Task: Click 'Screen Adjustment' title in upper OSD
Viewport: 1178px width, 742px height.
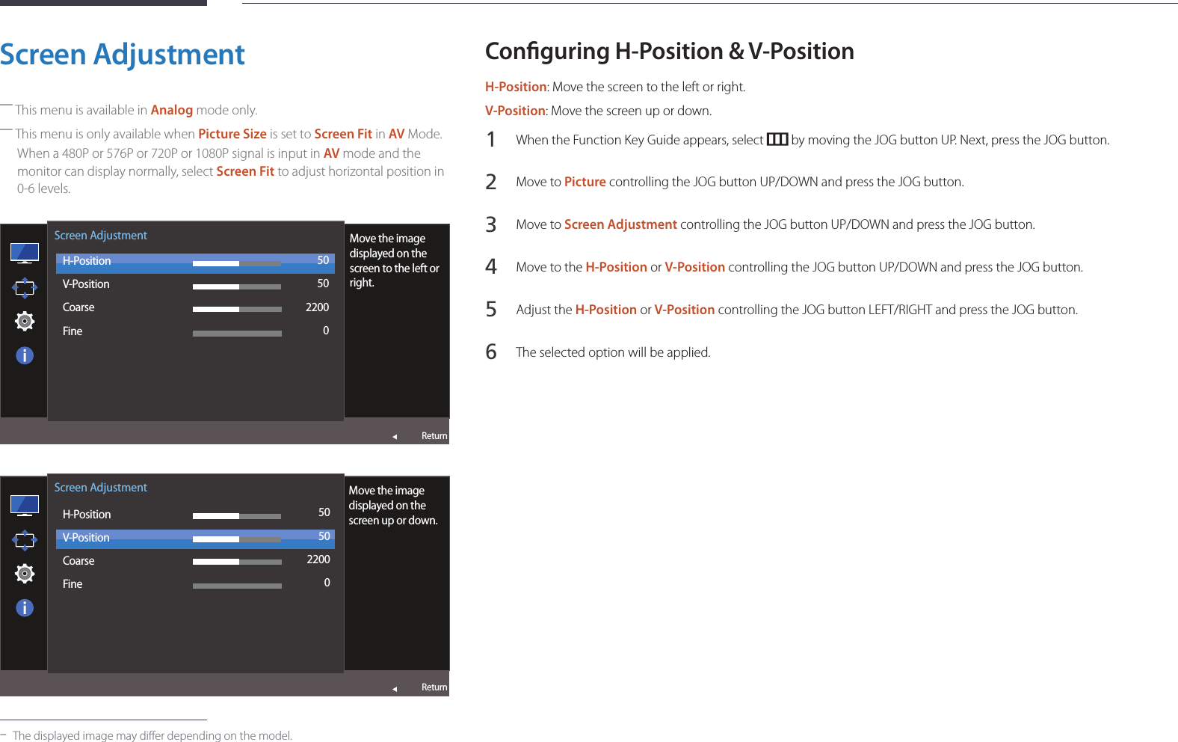Action: [101, 236]
